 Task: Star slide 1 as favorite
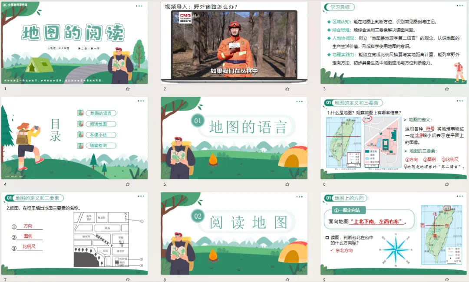[128, 89]
